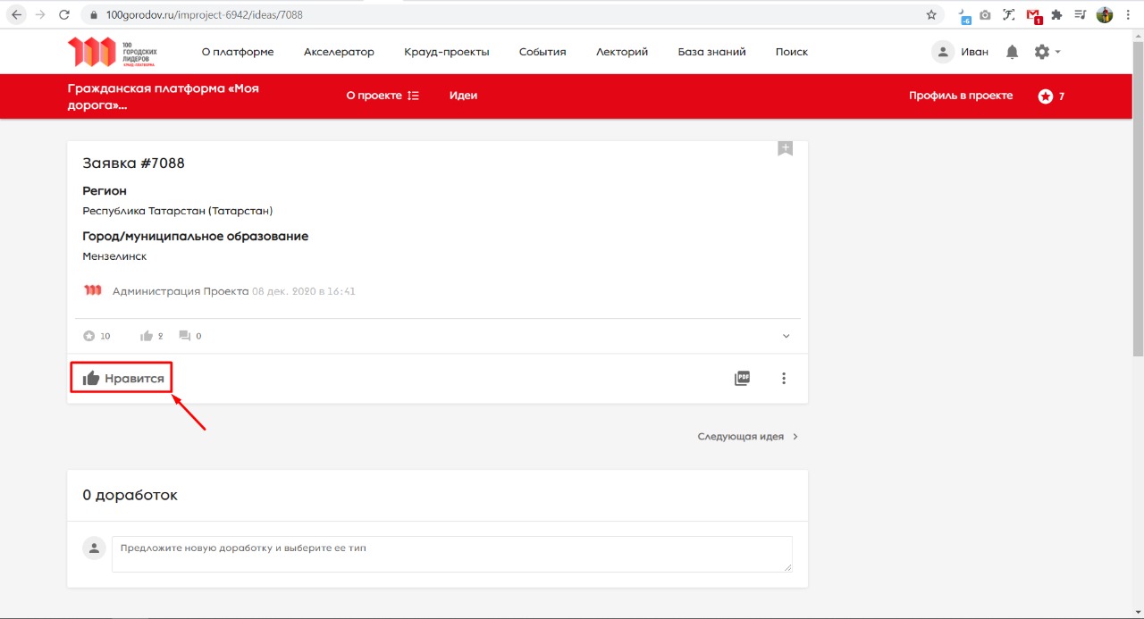Open the Акселератор menu item
The height and width of the screenshot is (619, 1144).
coord(339,52)
